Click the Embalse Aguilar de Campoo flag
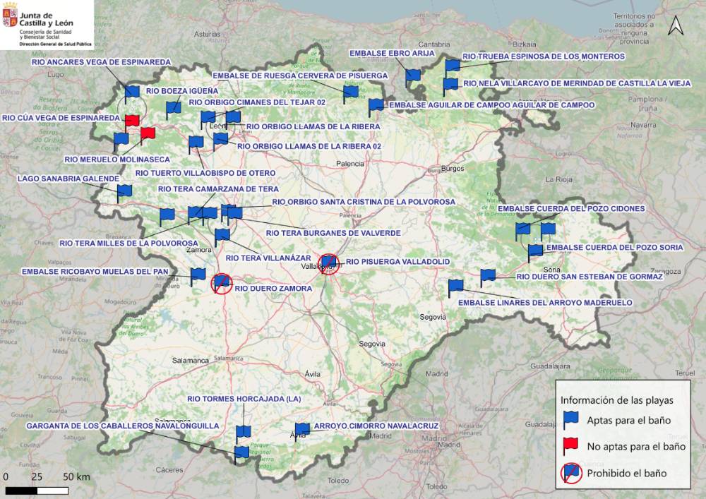Screen dimensions: 706x499 [x=376, y=107]
